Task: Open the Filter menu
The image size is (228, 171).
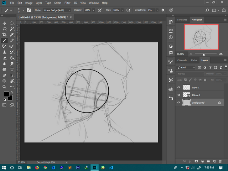Action: [x=67, y=3]
